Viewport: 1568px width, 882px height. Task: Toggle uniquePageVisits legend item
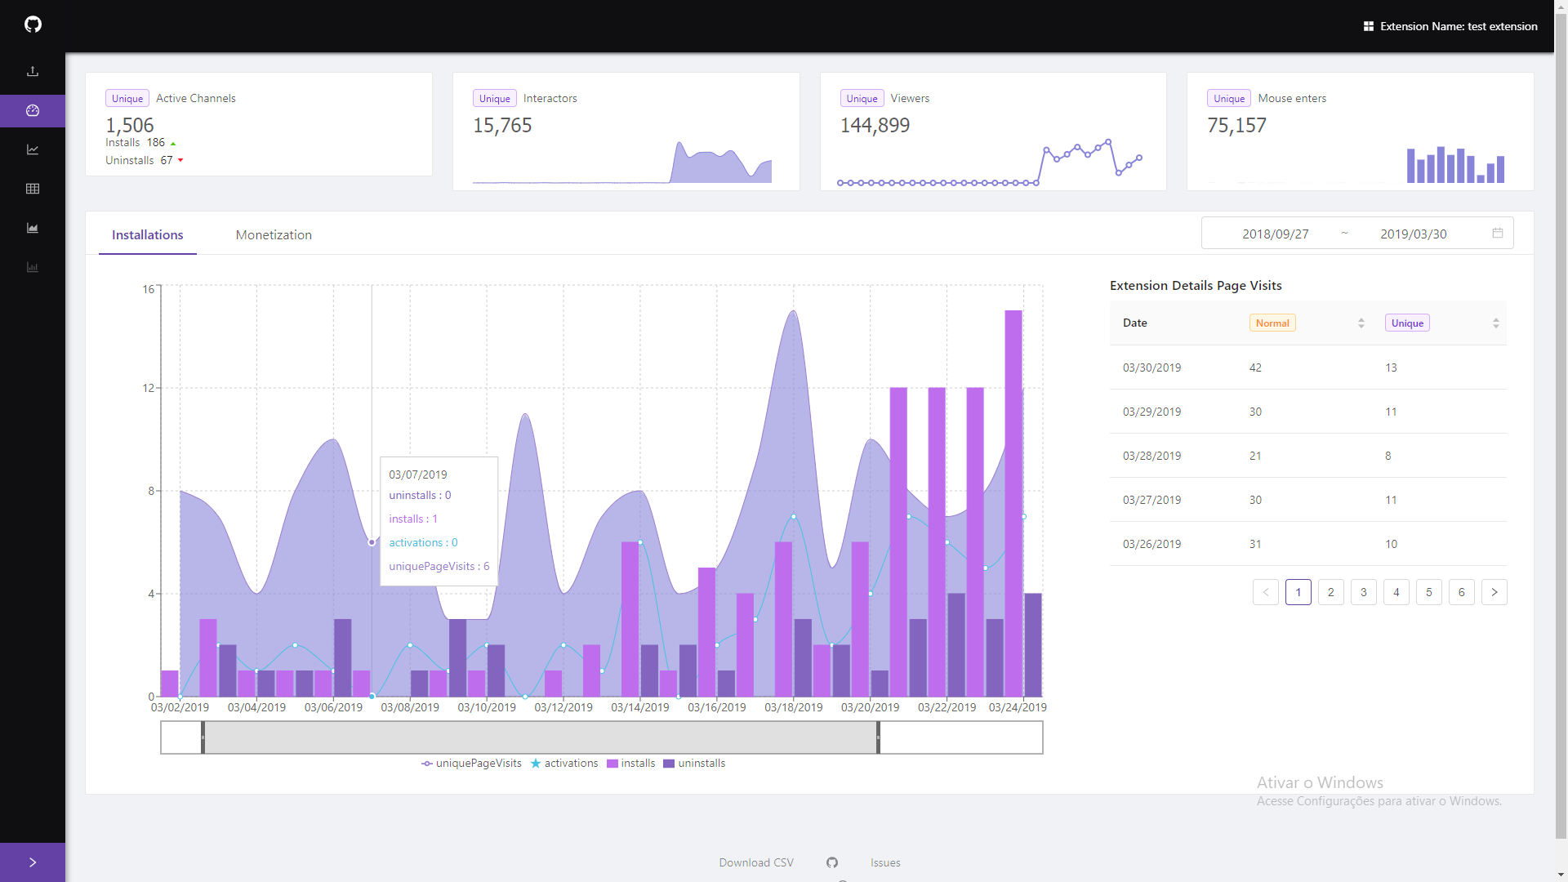click(x=471, y=763)
